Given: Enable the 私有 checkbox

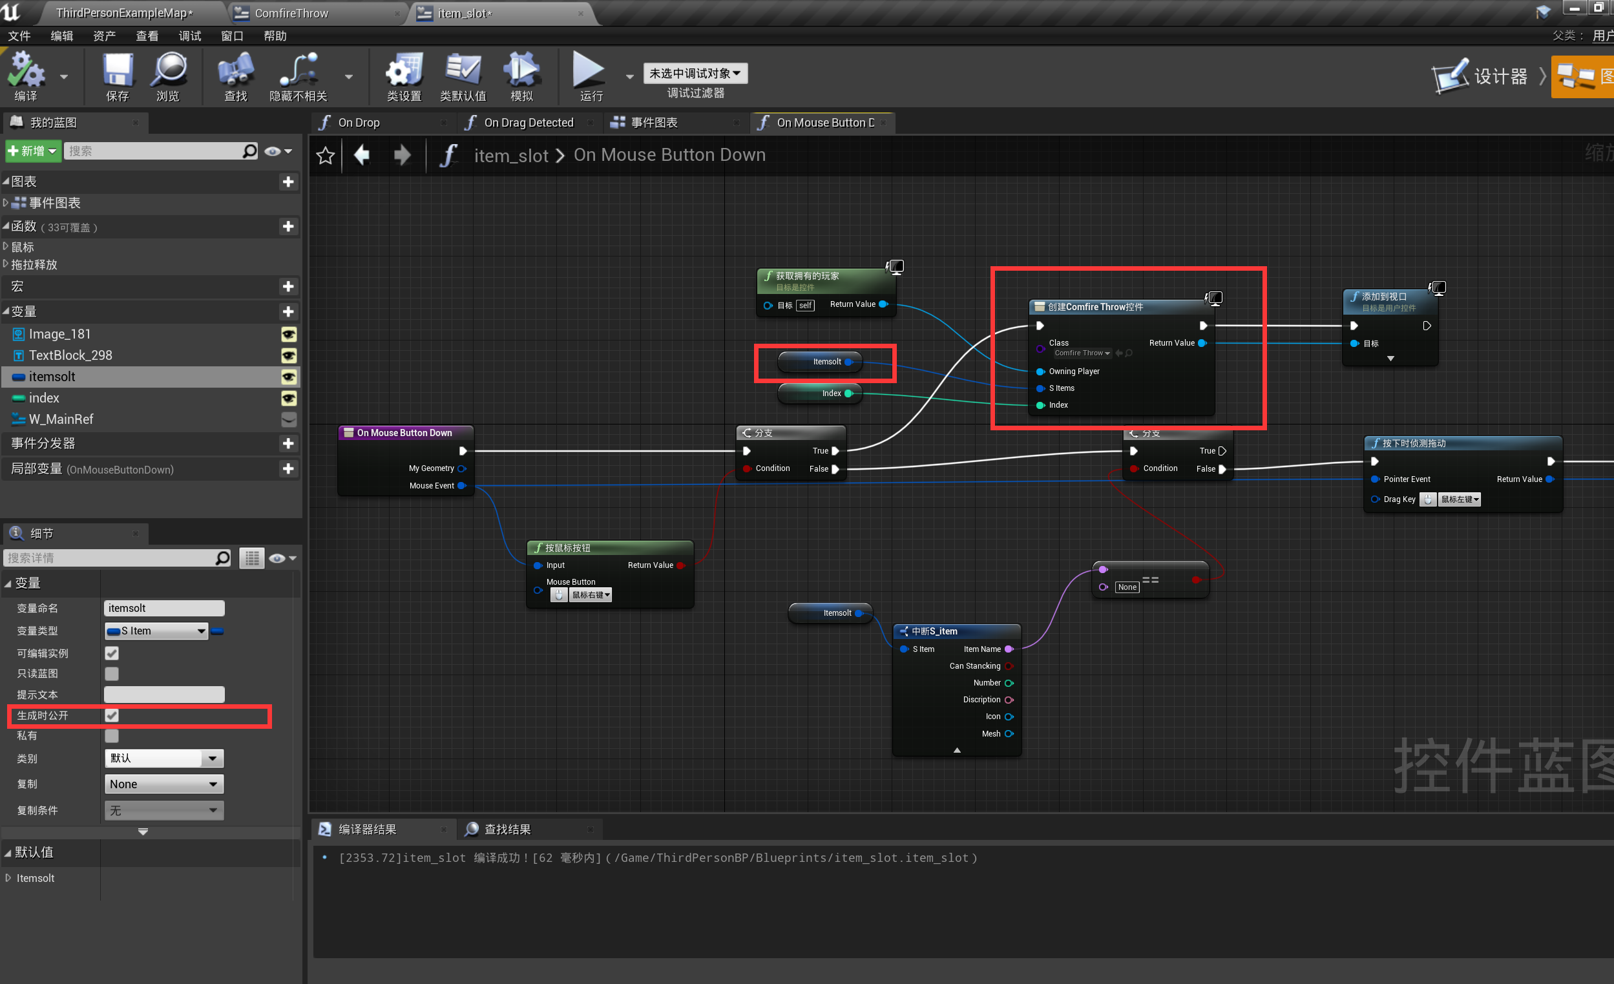Looking at the screenshot, I should tap(110, 735).
